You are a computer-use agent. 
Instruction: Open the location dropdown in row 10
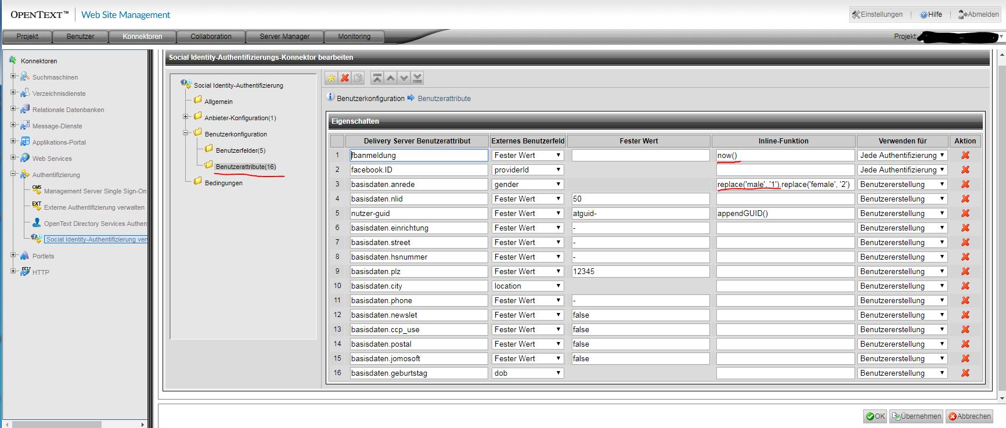pos(527,286)
